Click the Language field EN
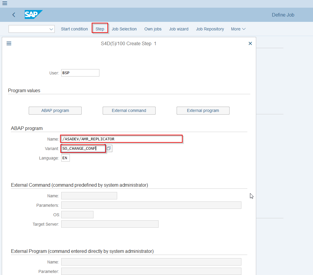Screen dimensions: 313x275 pyautogui.click(x=65, y=158)
